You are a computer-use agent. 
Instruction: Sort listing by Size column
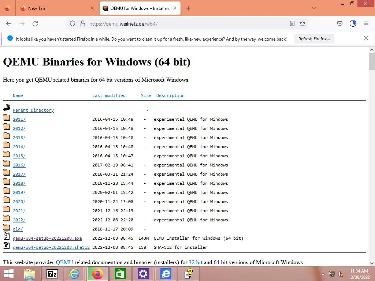point(146,95)
